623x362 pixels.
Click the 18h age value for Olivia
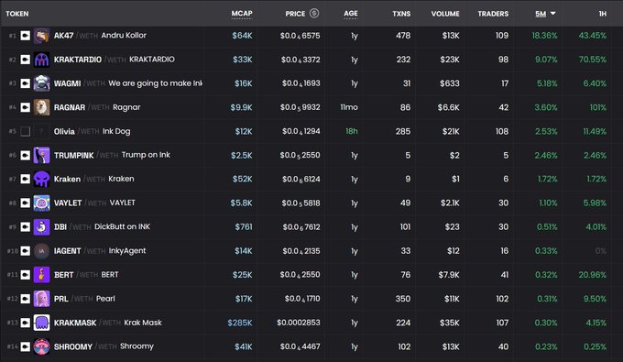[351, 131]
